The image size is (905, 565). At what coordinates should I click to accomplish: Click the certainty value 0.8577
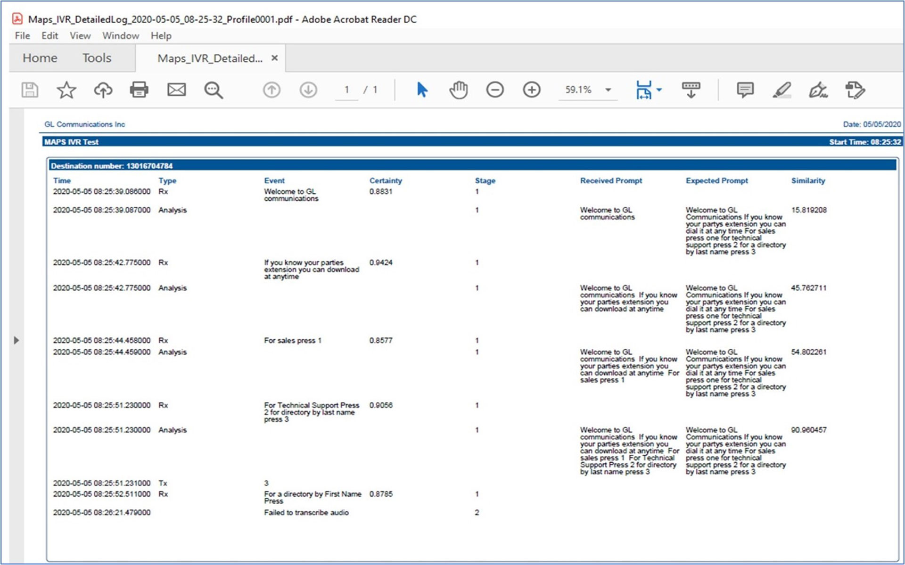(x=381, y=340)
